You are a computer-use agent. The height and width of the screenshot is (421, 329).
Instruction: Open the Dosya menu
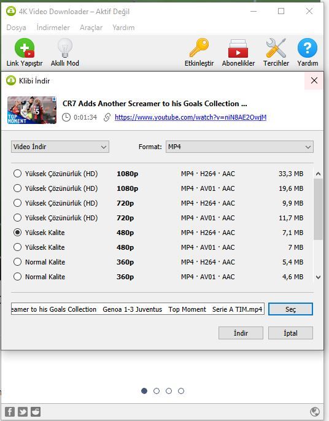[16, 28]
